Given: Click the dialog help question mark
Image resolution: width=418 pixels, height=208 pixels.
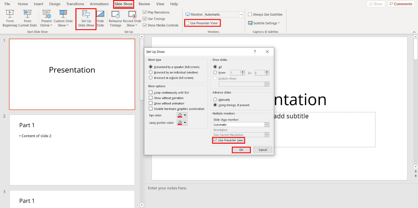Looking at the screenshot, I should point(255,52).
